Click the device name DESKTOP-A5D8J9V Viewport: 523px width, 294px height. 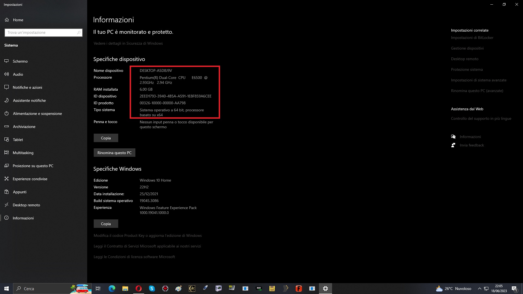pyautogui.click(x=156, y=71)
